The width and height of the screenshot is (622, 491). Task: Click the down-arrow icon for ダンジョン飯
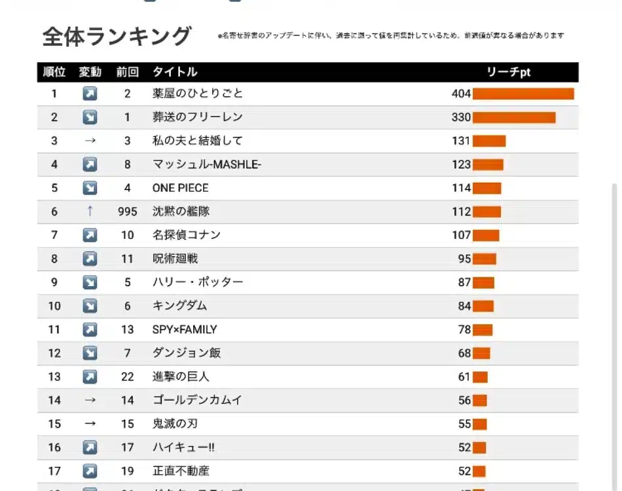coord(90,353)
